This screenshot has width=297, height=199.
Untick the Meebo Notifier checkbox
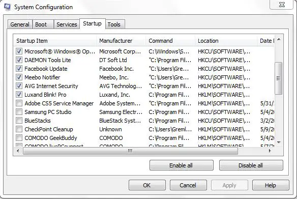pos(19,77)
